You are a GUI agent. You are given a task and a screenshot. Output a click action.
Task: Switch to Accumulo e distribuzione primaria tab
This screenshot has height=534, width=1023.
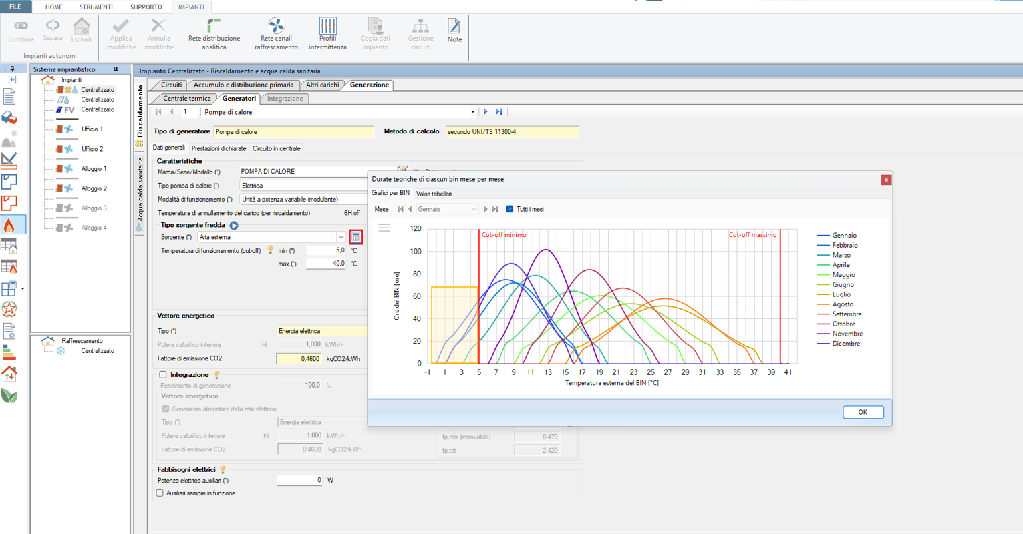pyautogui.click(x=243, y=85)
